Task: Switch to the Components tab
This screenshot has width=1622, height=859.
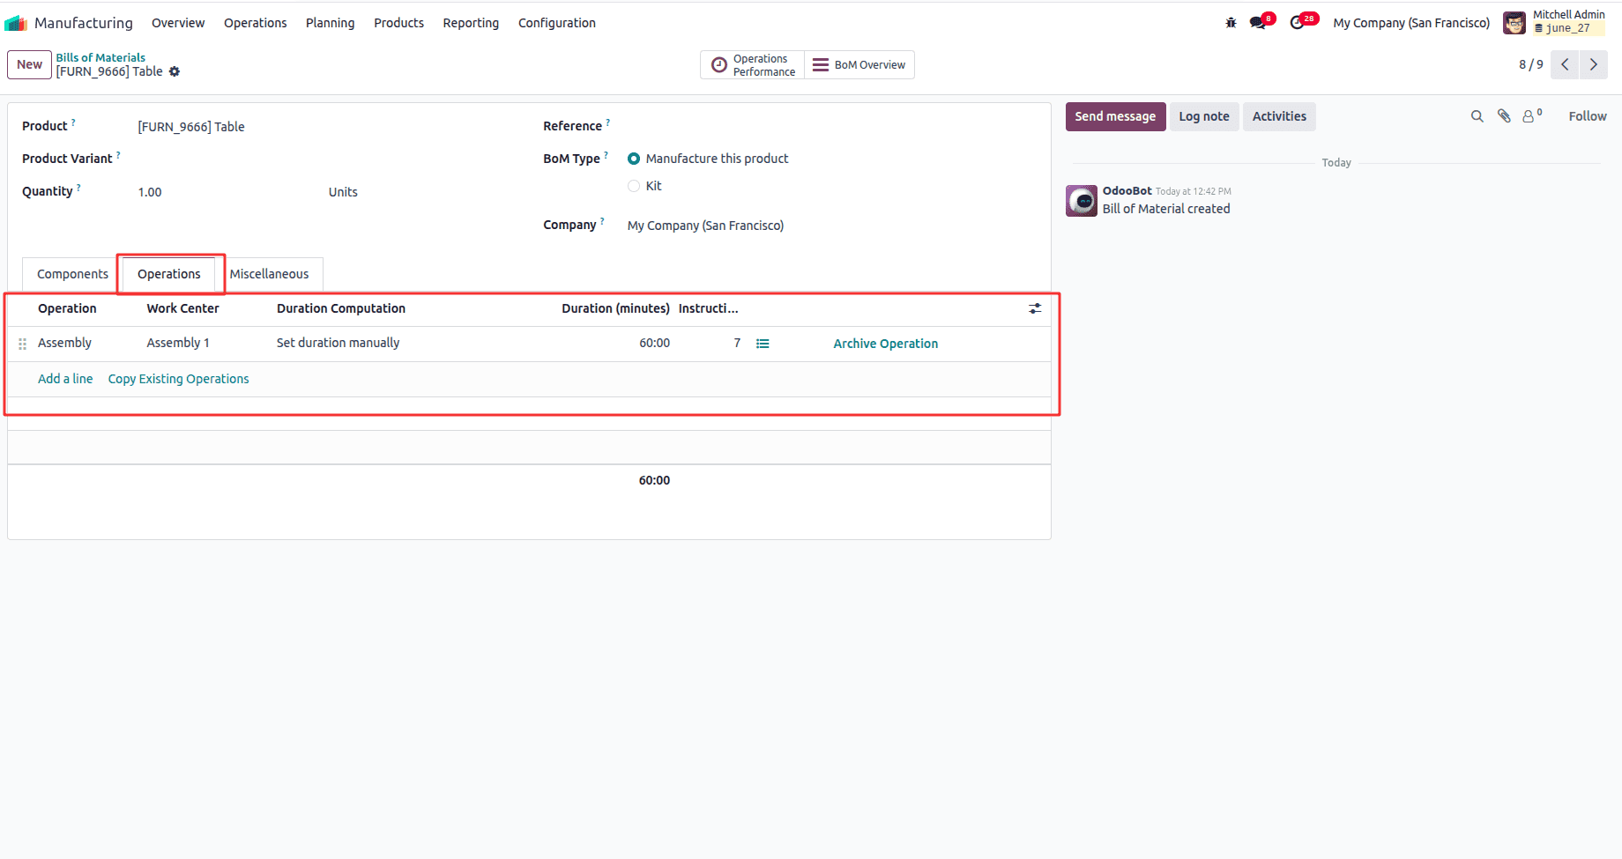Action: pos(72,274)
